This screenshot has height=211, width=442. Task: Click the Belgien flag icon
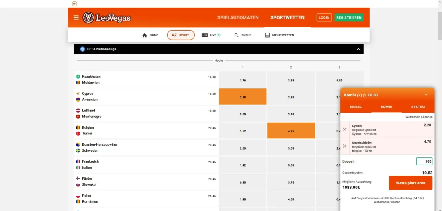click(78, 127)
